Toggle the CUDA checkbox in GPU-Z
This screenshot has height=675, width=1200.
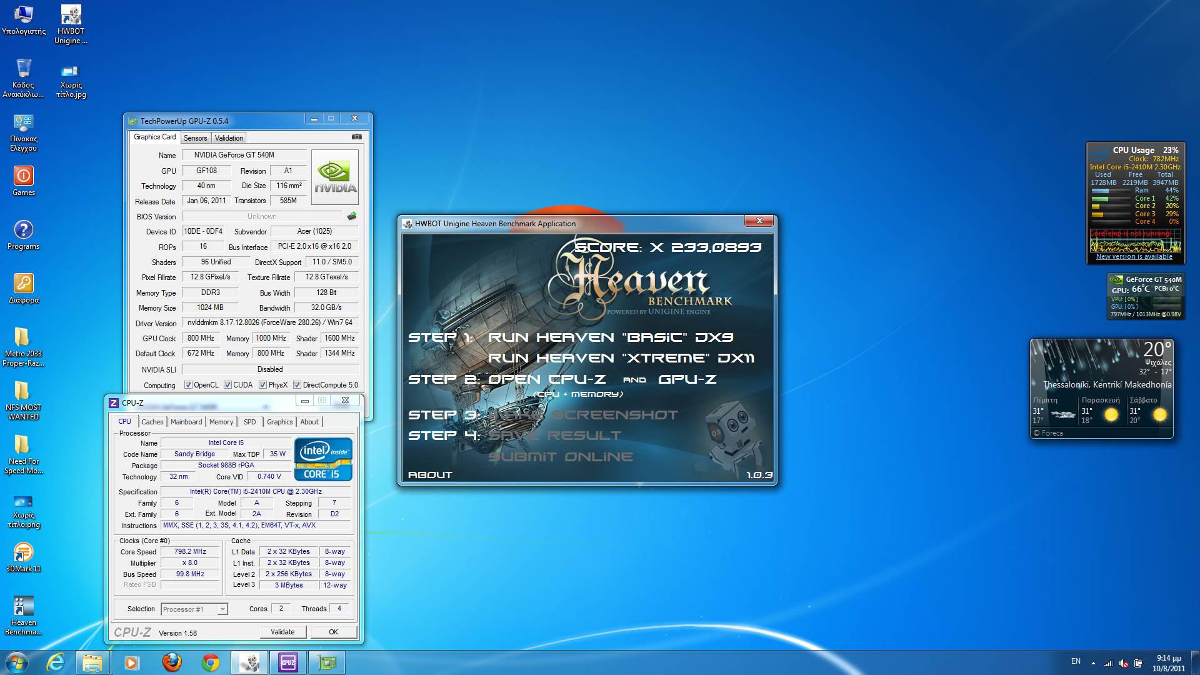[227, 385]
